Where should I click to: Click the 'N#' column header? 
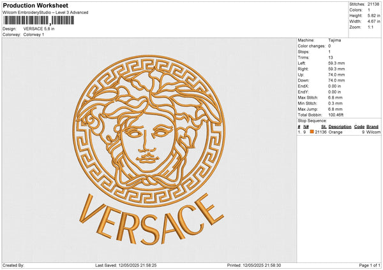click(306, 127)
